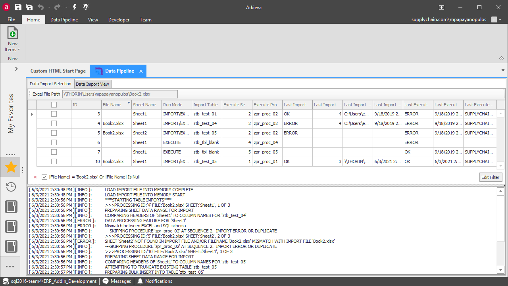Select the row indicator arrow for ID 3
The image size is (508, 286).
[32, 114]
